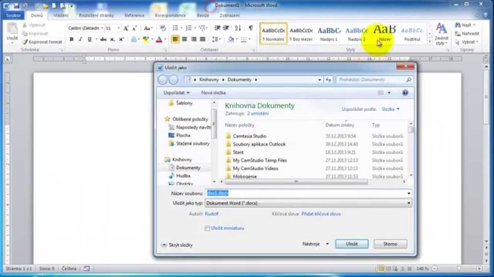Click the zoom slider in status bar
494x277 pixels.
pyautogui.click(x=459, y=268)
